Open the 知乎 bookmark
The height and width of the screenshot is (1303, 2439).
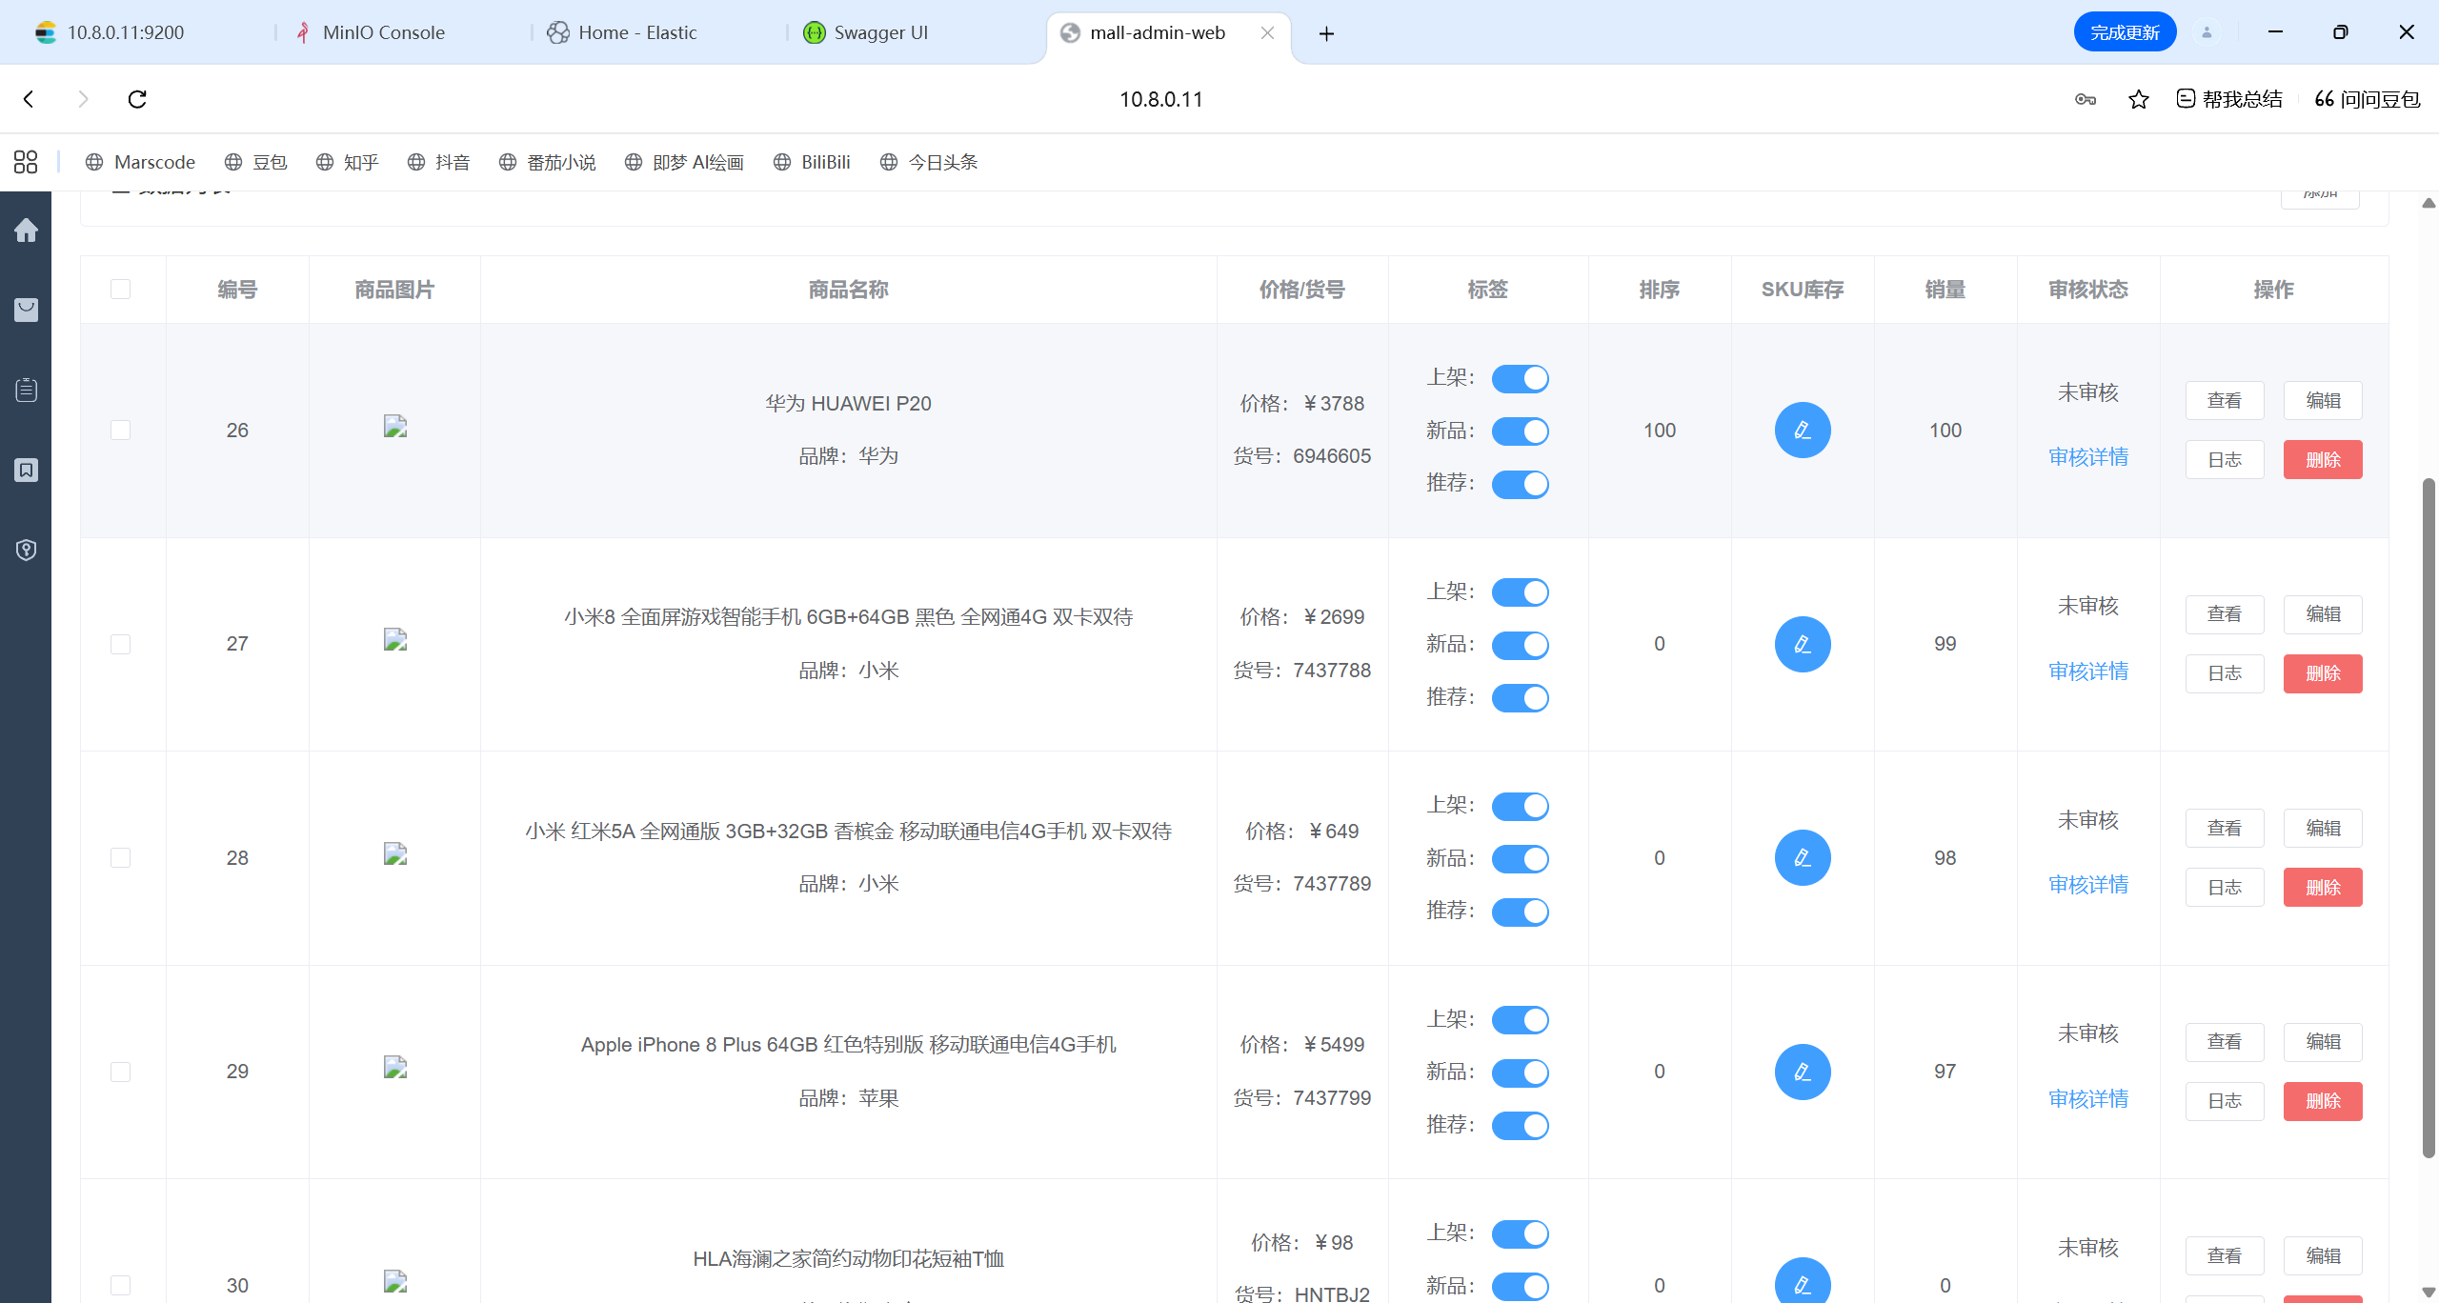click(x=347, y=162)
